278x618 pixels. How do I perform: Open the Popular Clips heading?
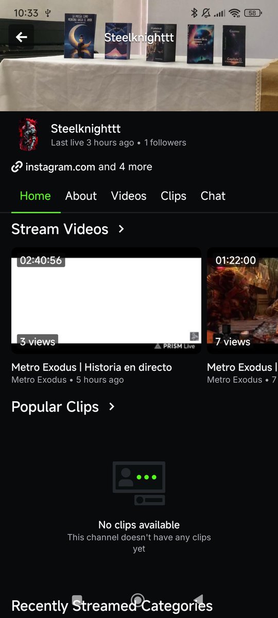55,407
